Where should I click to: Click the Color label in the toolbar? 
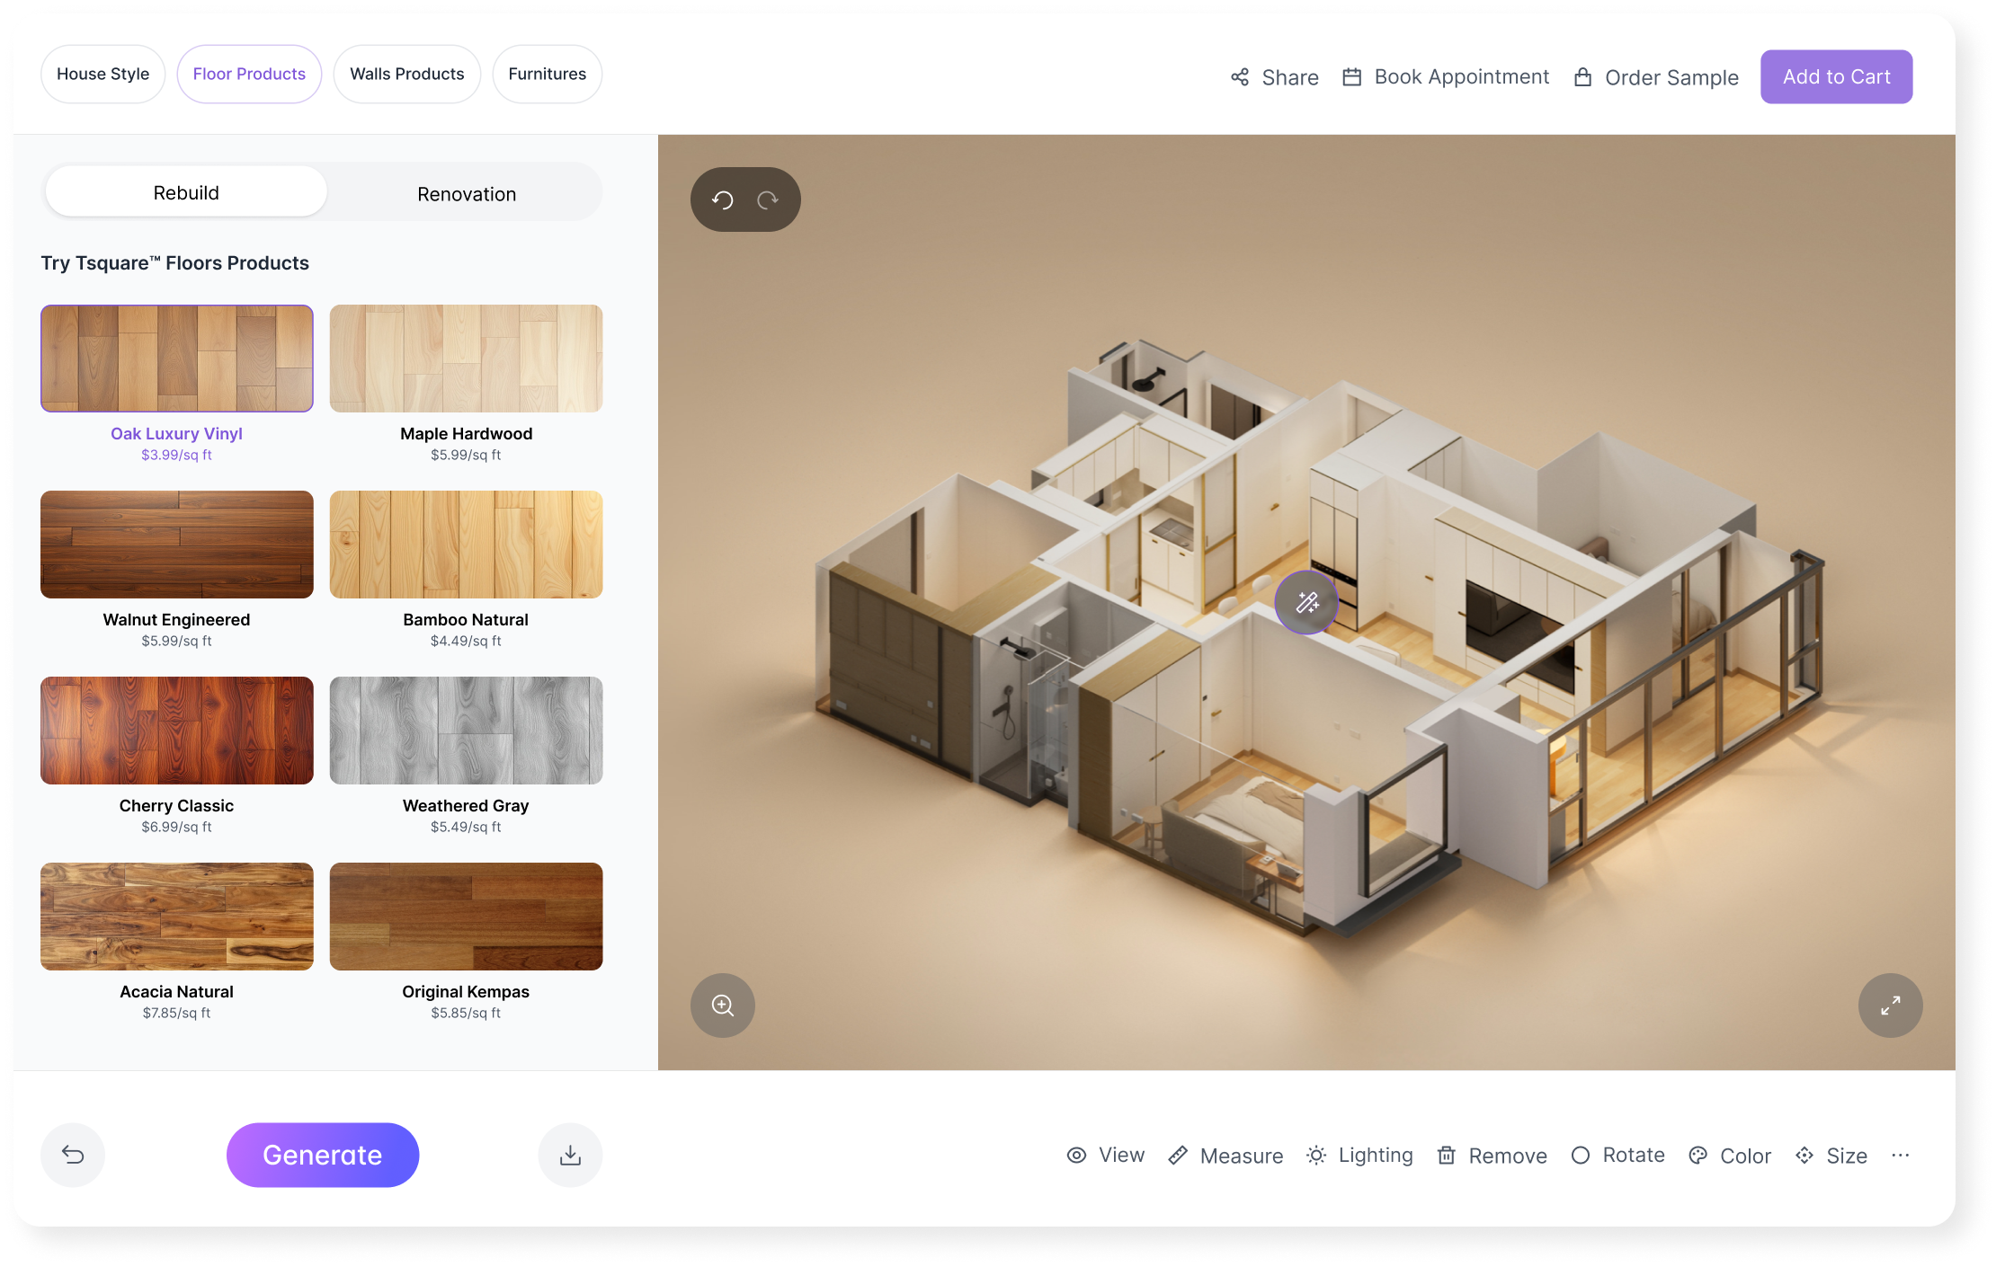click(x=1745, y=1156)
